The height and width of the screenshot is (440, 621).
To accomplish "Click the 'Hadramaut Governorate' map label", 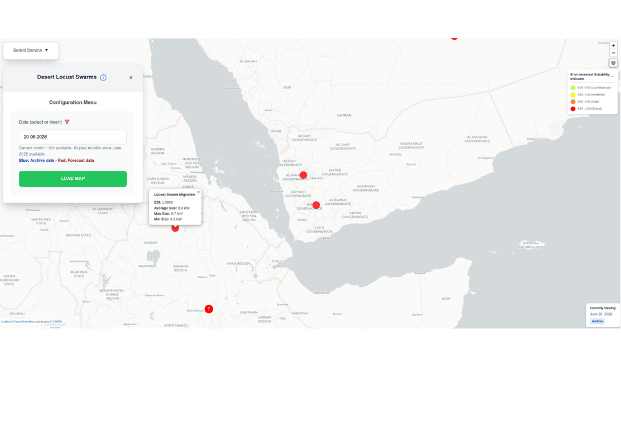I will click(x=411, y=145).
